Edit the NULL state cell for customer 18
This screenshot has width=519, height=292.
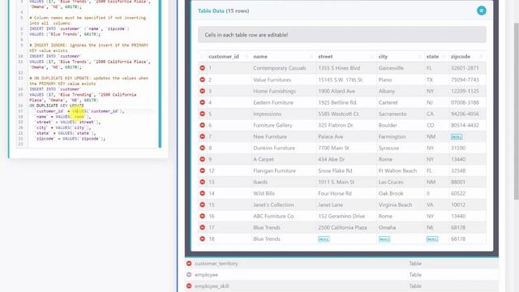pyautogui.click(x=432, y=239)
